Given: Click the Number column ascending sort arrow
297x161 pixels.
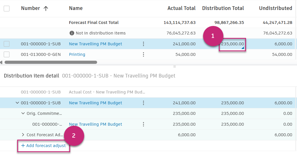Looking at the screenshot, I should pos(46,8).
